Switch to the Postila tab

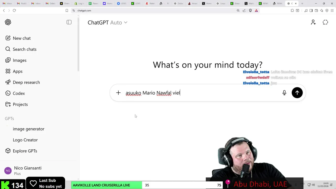pos(22,3)
